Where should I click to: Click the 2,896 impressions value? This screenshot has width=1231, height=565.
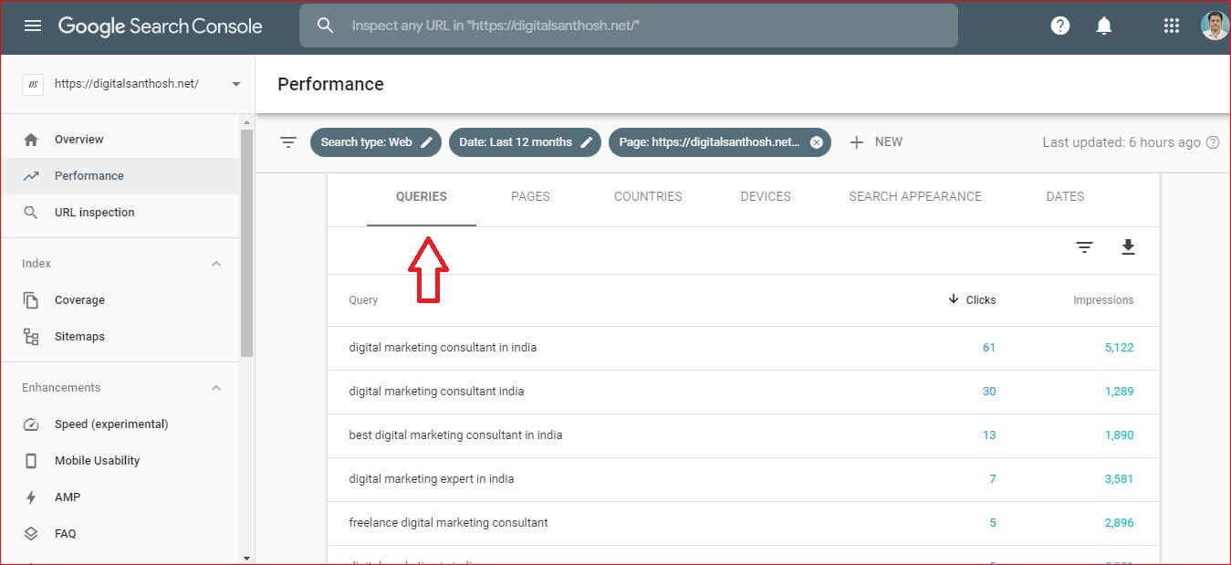pos(1119,523)
